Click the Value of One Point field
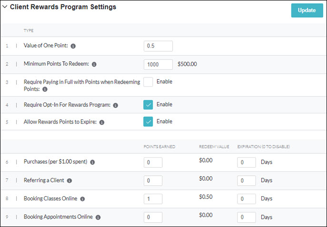The image size is (327, 227). (158, 46)
